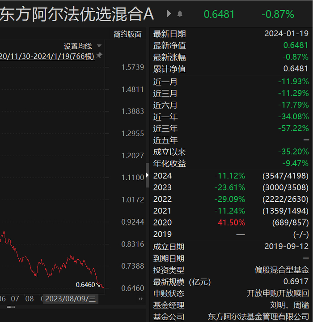313x322 pixels.
Task: Click the 最新净值 row label
Action: (x=169, y=46)
